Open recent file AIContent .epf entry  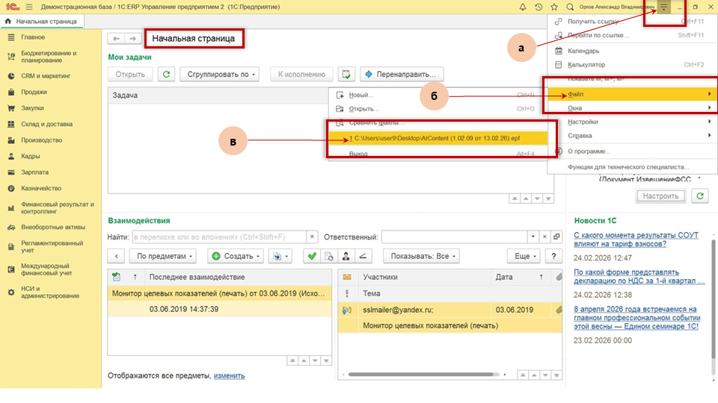438,138
